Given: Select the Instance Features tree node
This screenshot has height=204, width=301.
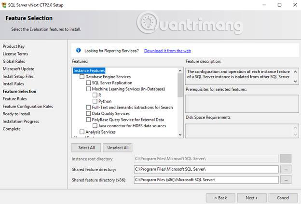Looking at the screenshot, I should [89, 70].
